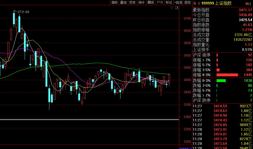Select the 今日开盘 value 3436.09
Screen dimensions: 253x149
[x=245, y=15]
